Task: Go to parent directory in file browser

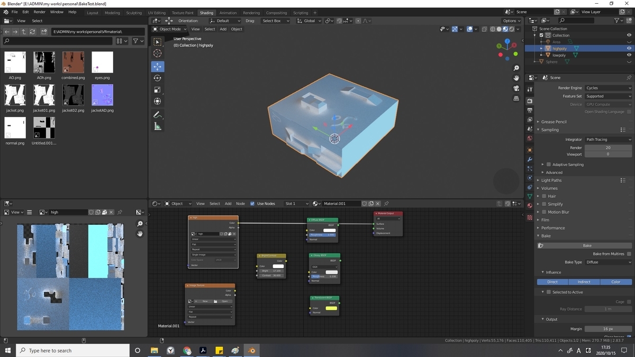Action: [23, 32]
